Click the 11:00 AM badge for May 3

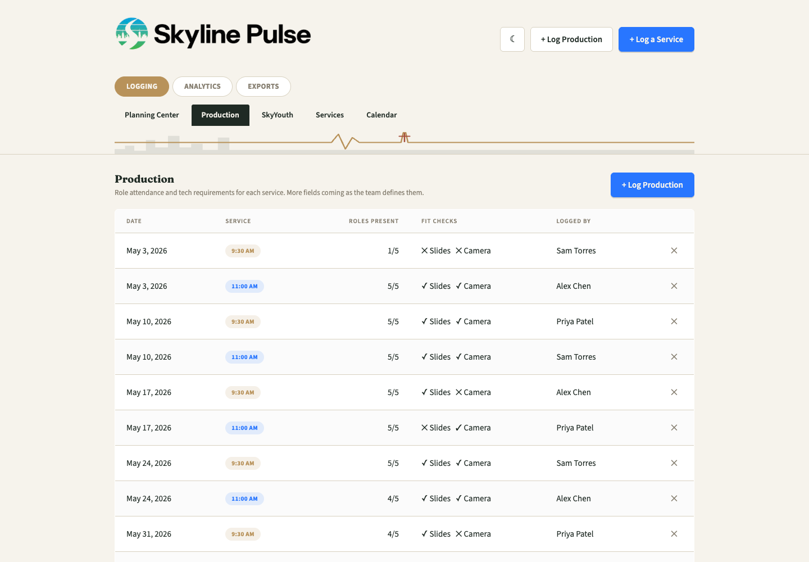click(x=244, y=287)
